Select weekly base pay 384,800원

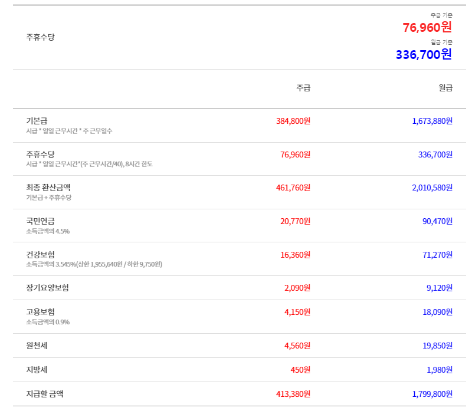tap(293, 121)
